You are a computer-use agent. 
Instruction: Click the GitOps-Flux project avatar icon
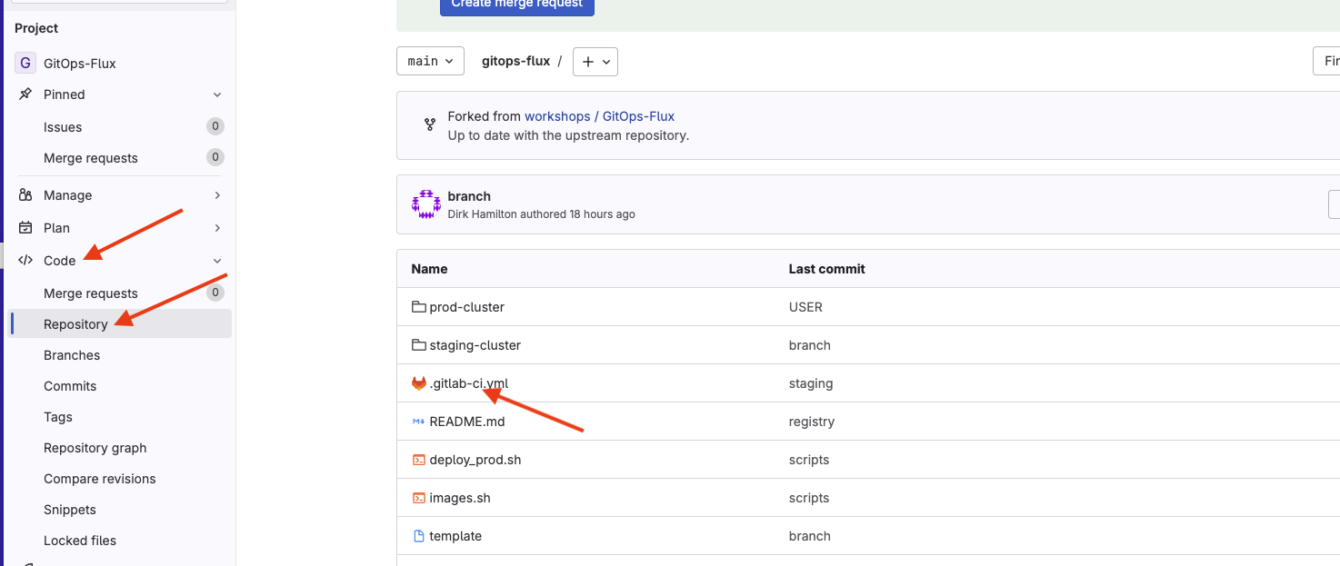pyautogui.click(x=25, y=64)
